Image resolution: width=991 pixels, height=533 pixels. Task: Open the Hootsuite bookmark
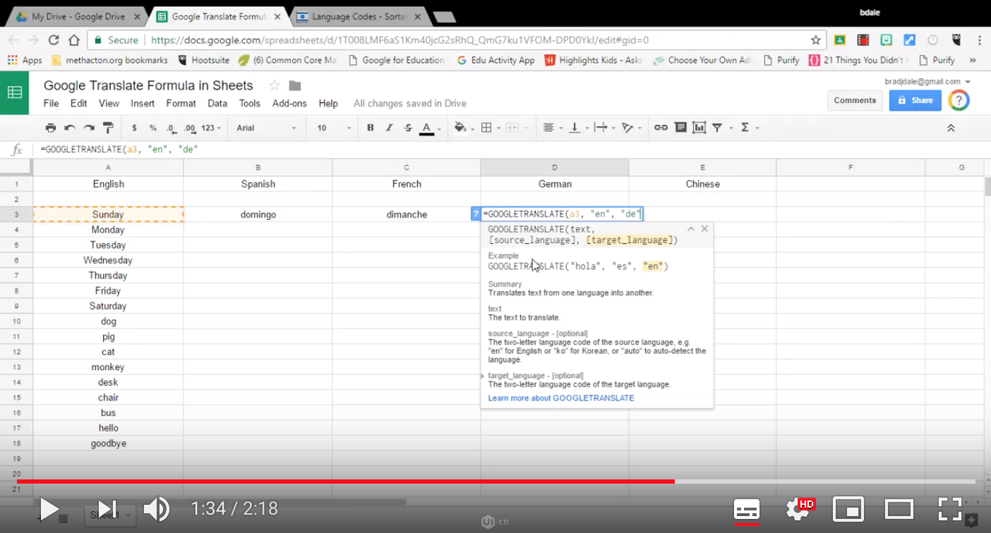203,60
